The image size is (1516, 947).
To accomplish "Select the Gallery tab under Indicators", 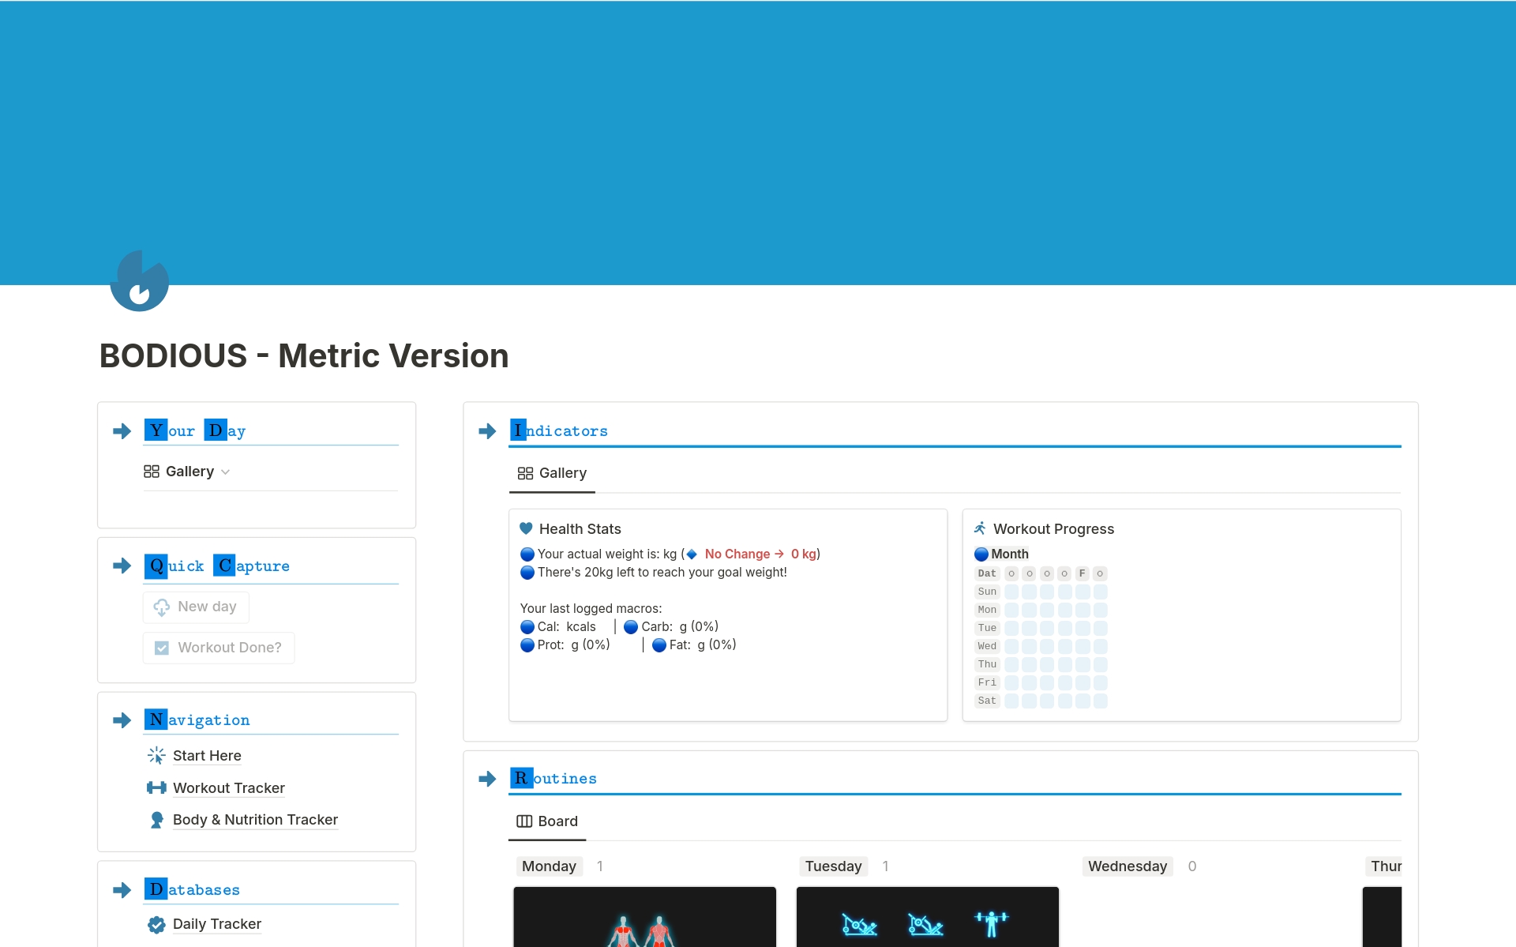I will [x=552, y=473].
